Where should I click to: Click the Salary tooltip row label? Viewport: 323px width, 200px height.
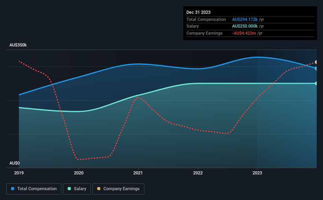click(x=193, y=26)
